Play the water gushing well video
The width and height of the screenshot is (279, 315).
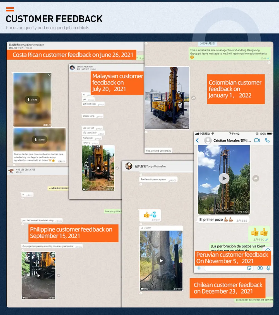(x=161, y=261)
